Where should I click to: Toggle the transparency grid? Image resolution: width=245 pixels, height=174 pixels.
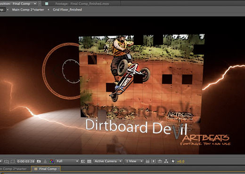point(89,161)
